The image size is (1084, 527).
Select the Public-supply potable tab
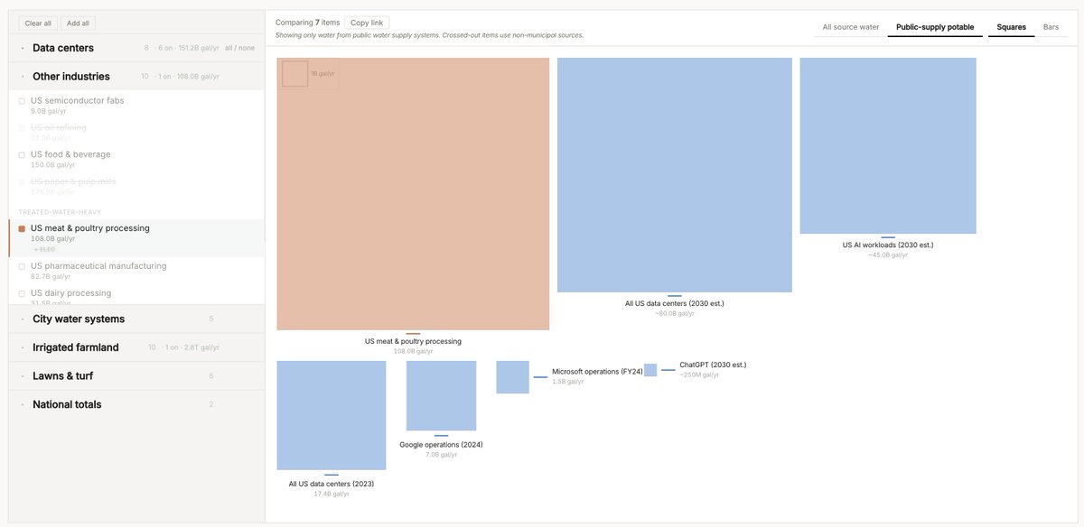tap(935, 27)
